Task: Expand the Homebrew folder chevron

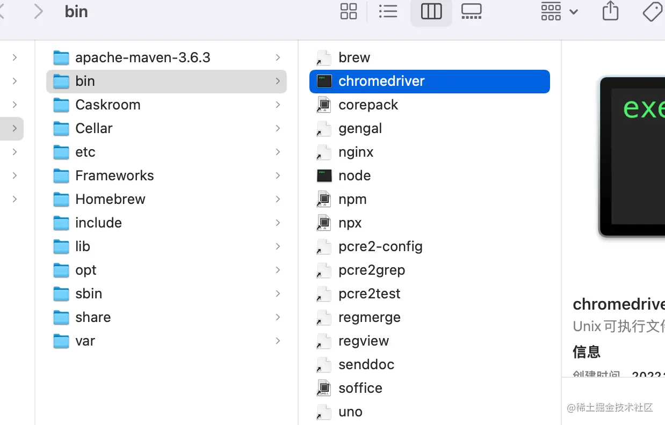Action: tap(278, 199)
